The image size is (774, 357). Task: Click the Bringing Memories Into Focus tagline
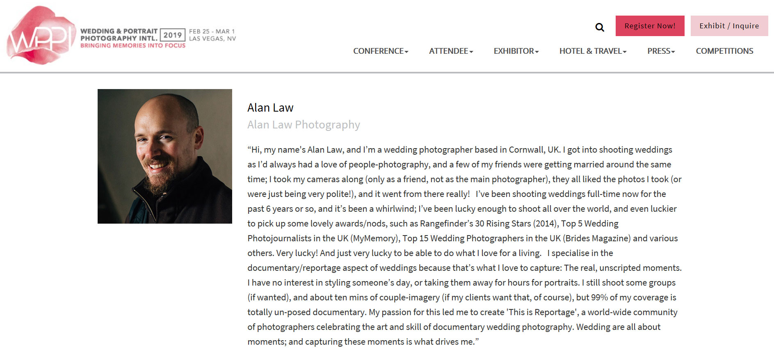pyautogui.click(x=133, y=46)
